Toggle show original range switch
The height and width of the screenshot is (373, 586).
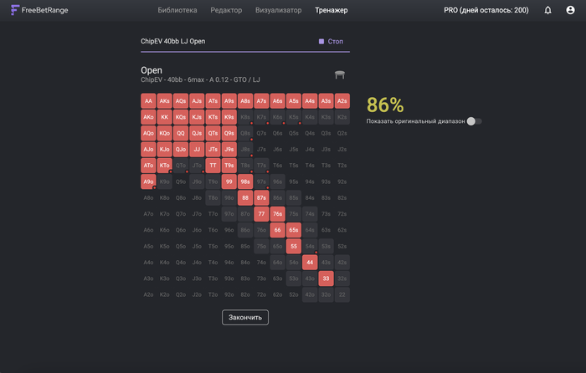click(x=475, y=121)
